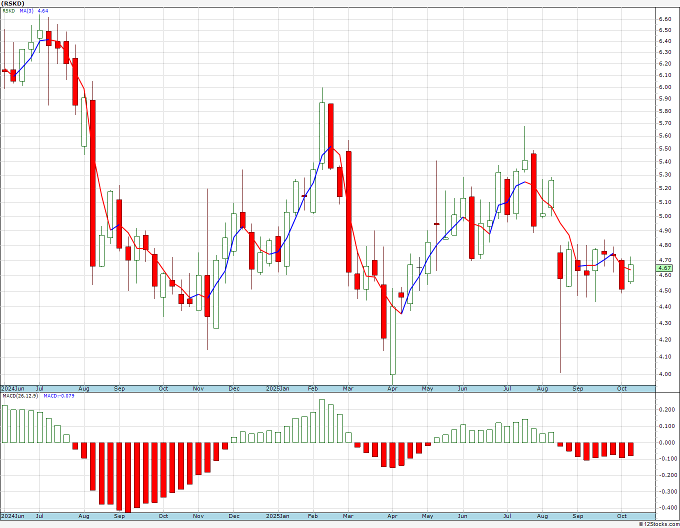Click 2025Jan on the MACD panel date axis
The width and height of the screenshot is (680, 528).
pyautogui.click(x=277, y=516)
